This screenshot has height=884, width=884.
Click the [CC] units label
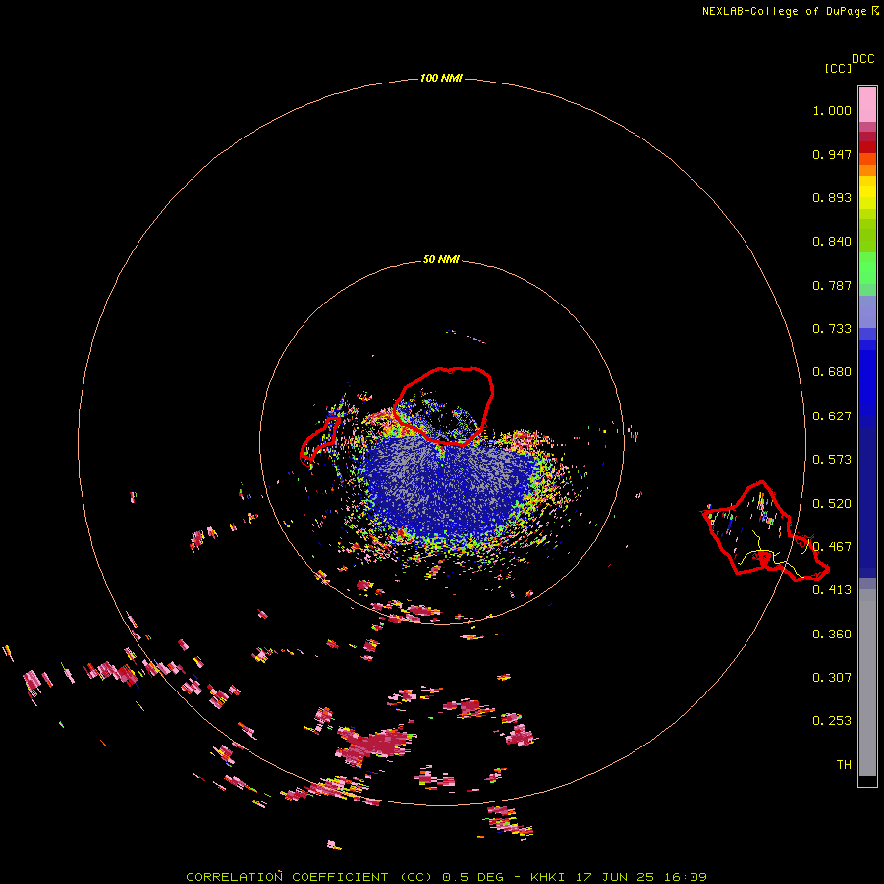tap(838, 68)
